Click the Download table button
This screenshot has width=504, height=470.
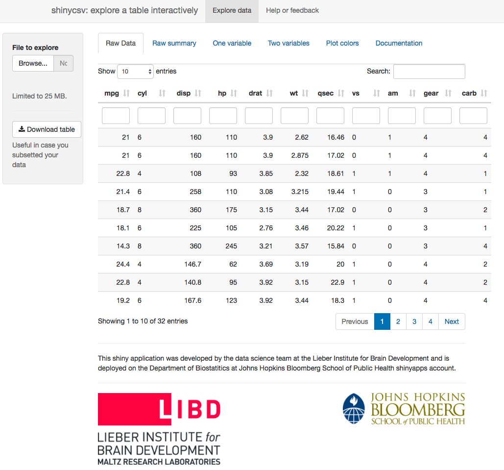coord(47,129)
